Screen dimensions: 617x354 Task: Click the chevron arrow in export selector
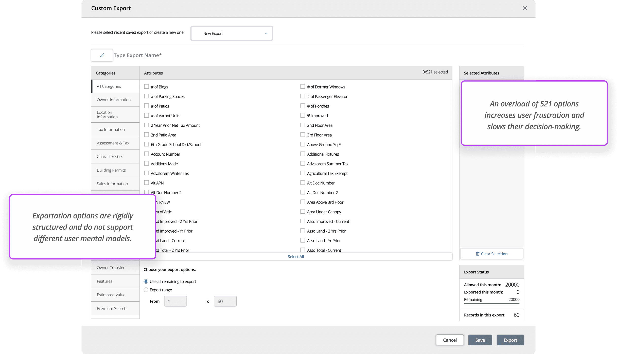point(266,33)
